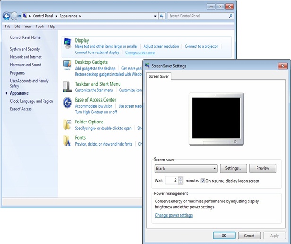This screenshot has width=291, height=244.
Task: Go to Control Panel Home
Action: coord(25,37)
